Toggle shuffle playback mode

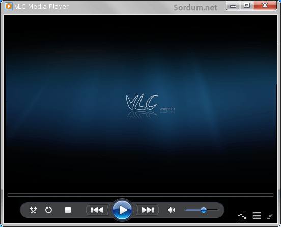click(x=33, y=210)
